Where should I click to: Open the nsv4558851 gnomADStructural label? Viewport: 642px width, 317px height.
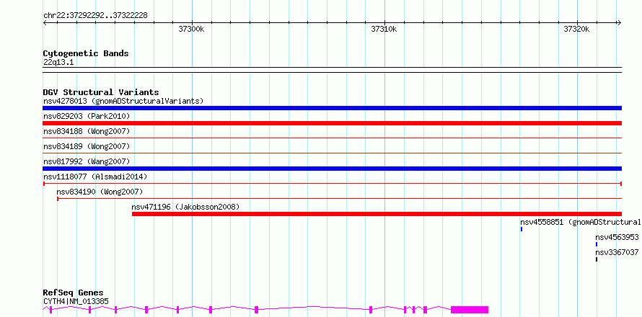coord(580,222)
